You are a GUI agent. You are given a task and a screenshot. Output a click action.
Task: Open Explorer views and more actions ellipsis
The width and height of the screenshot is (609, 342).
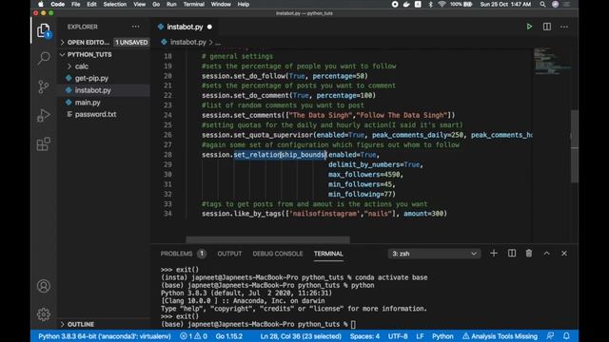(135, 27)
